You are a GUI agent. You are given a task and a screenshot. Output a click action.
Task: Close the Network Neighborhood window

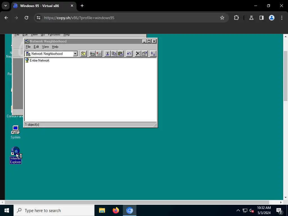[x=154, y=41]
